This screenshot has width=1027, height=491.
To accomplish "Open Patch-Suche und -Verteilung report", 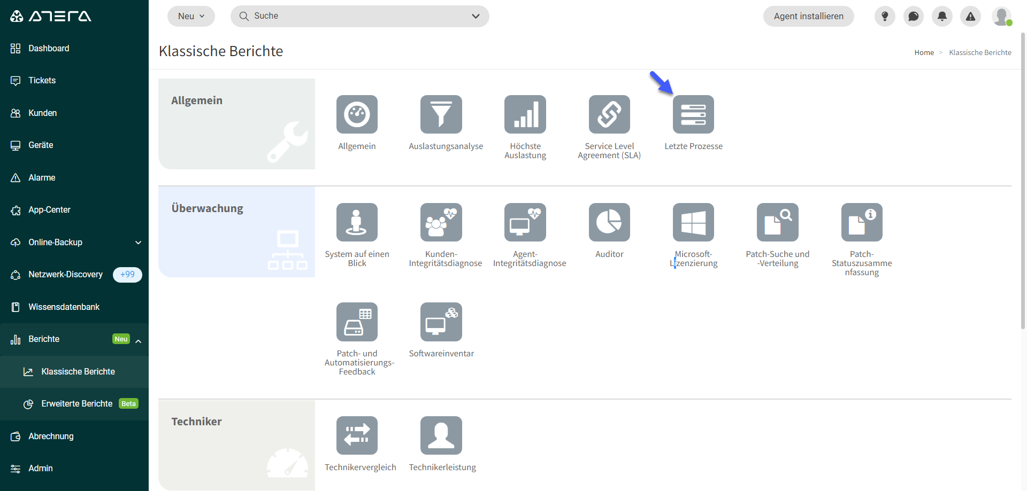I will pos(778,222).
